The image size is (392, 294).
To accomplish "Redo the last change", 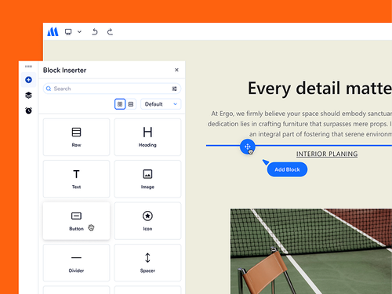I will tap(110, 32).
